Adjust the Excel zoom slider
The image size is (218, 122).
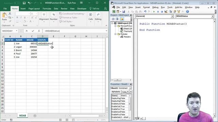[x=88, y=120]
